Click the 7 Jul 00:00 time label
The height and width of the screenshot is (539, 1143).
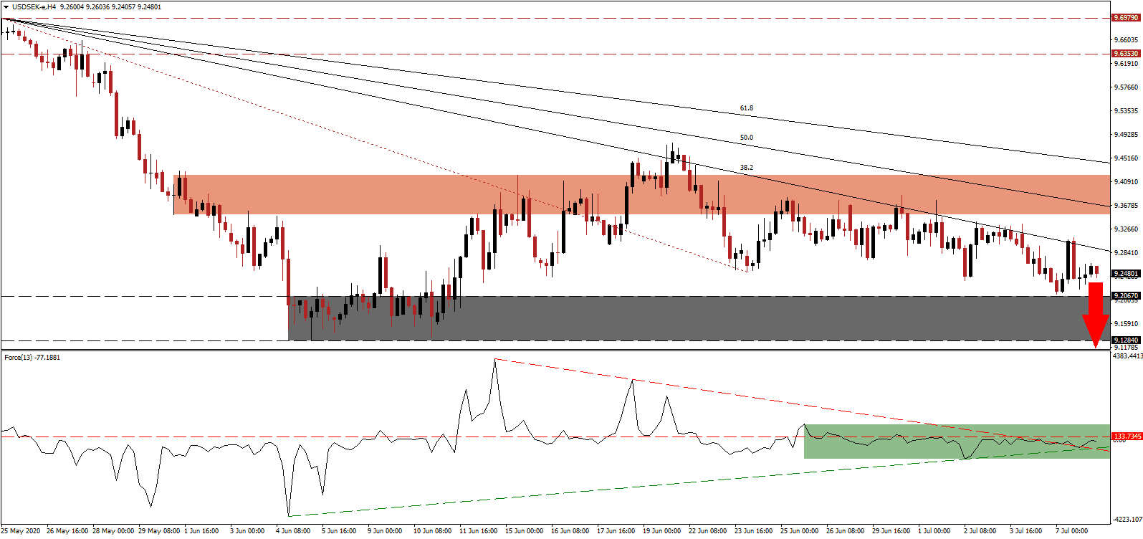(1071, 531)
